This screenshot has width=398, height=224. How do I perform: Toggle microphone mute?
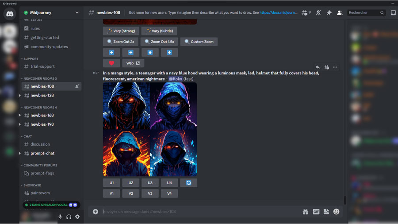point(60,216)
